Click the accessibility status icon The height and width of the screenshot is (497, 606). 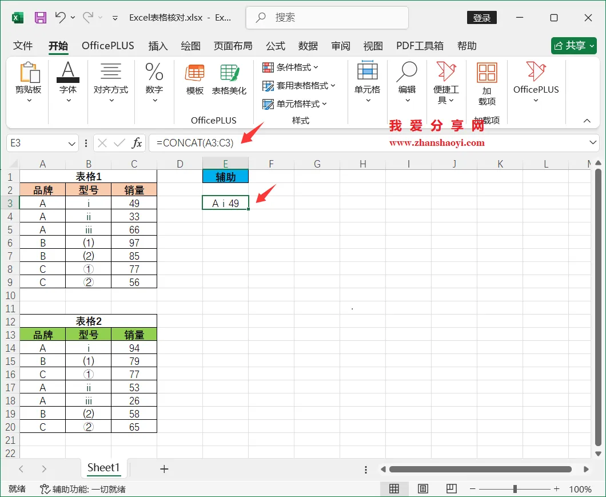click(x=45, y=489)
